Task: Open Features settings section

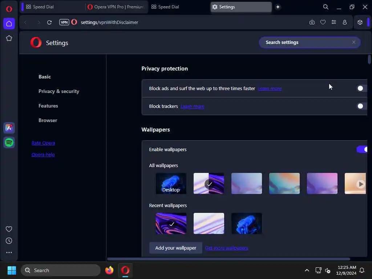Action: click(48, 106)
